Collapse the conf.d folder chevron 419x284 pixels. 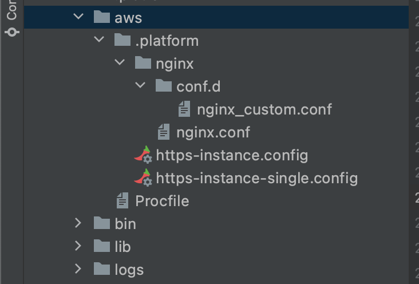pos(140,86)
